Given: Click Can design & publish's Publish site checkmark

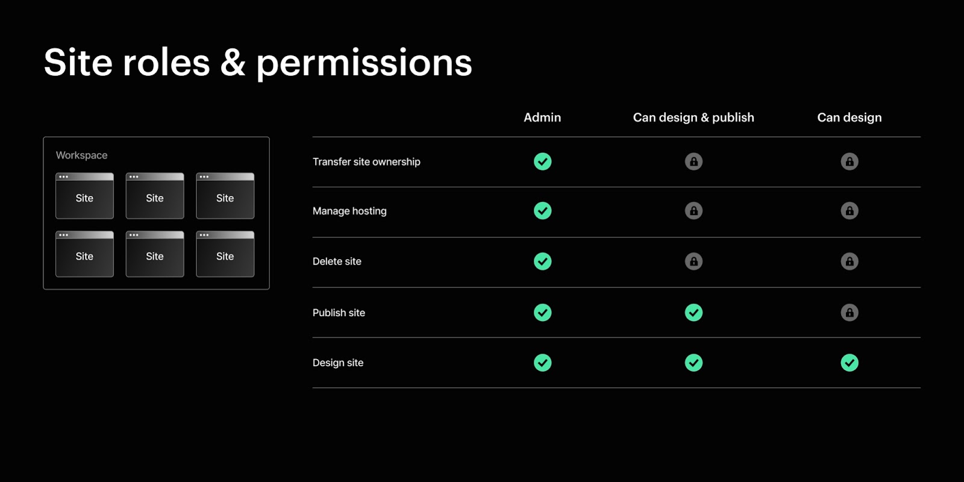Looking at the screenshot, I should (x=693, y=313).
